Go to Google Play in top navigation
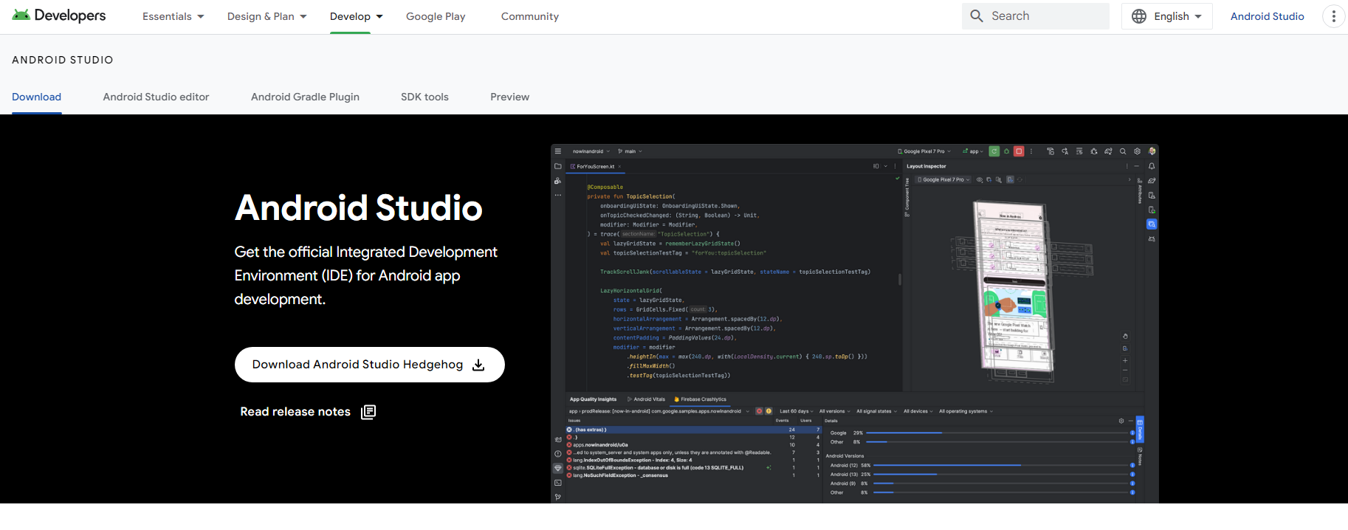The width and height of the screenshot is (1348, 530). point(436,16)
